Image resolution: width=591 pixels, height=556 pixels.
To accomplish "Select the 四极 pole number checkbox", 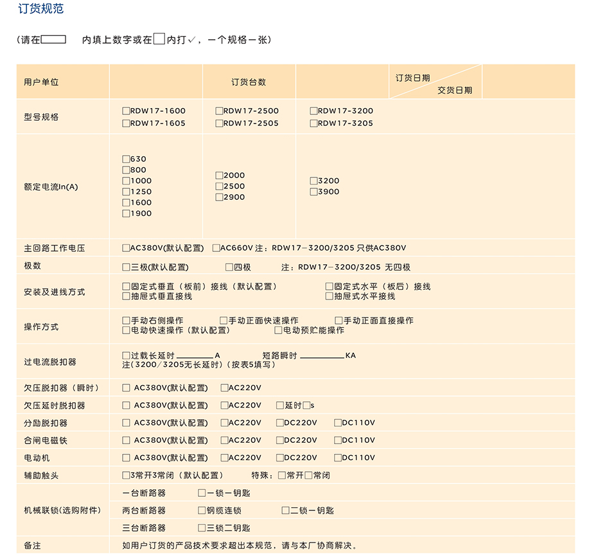I will pyautogui.click(x=229, y=267).
